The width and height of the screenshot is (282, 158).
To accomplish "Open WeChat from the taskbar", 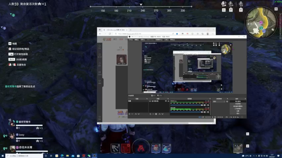I will (89, 156).
